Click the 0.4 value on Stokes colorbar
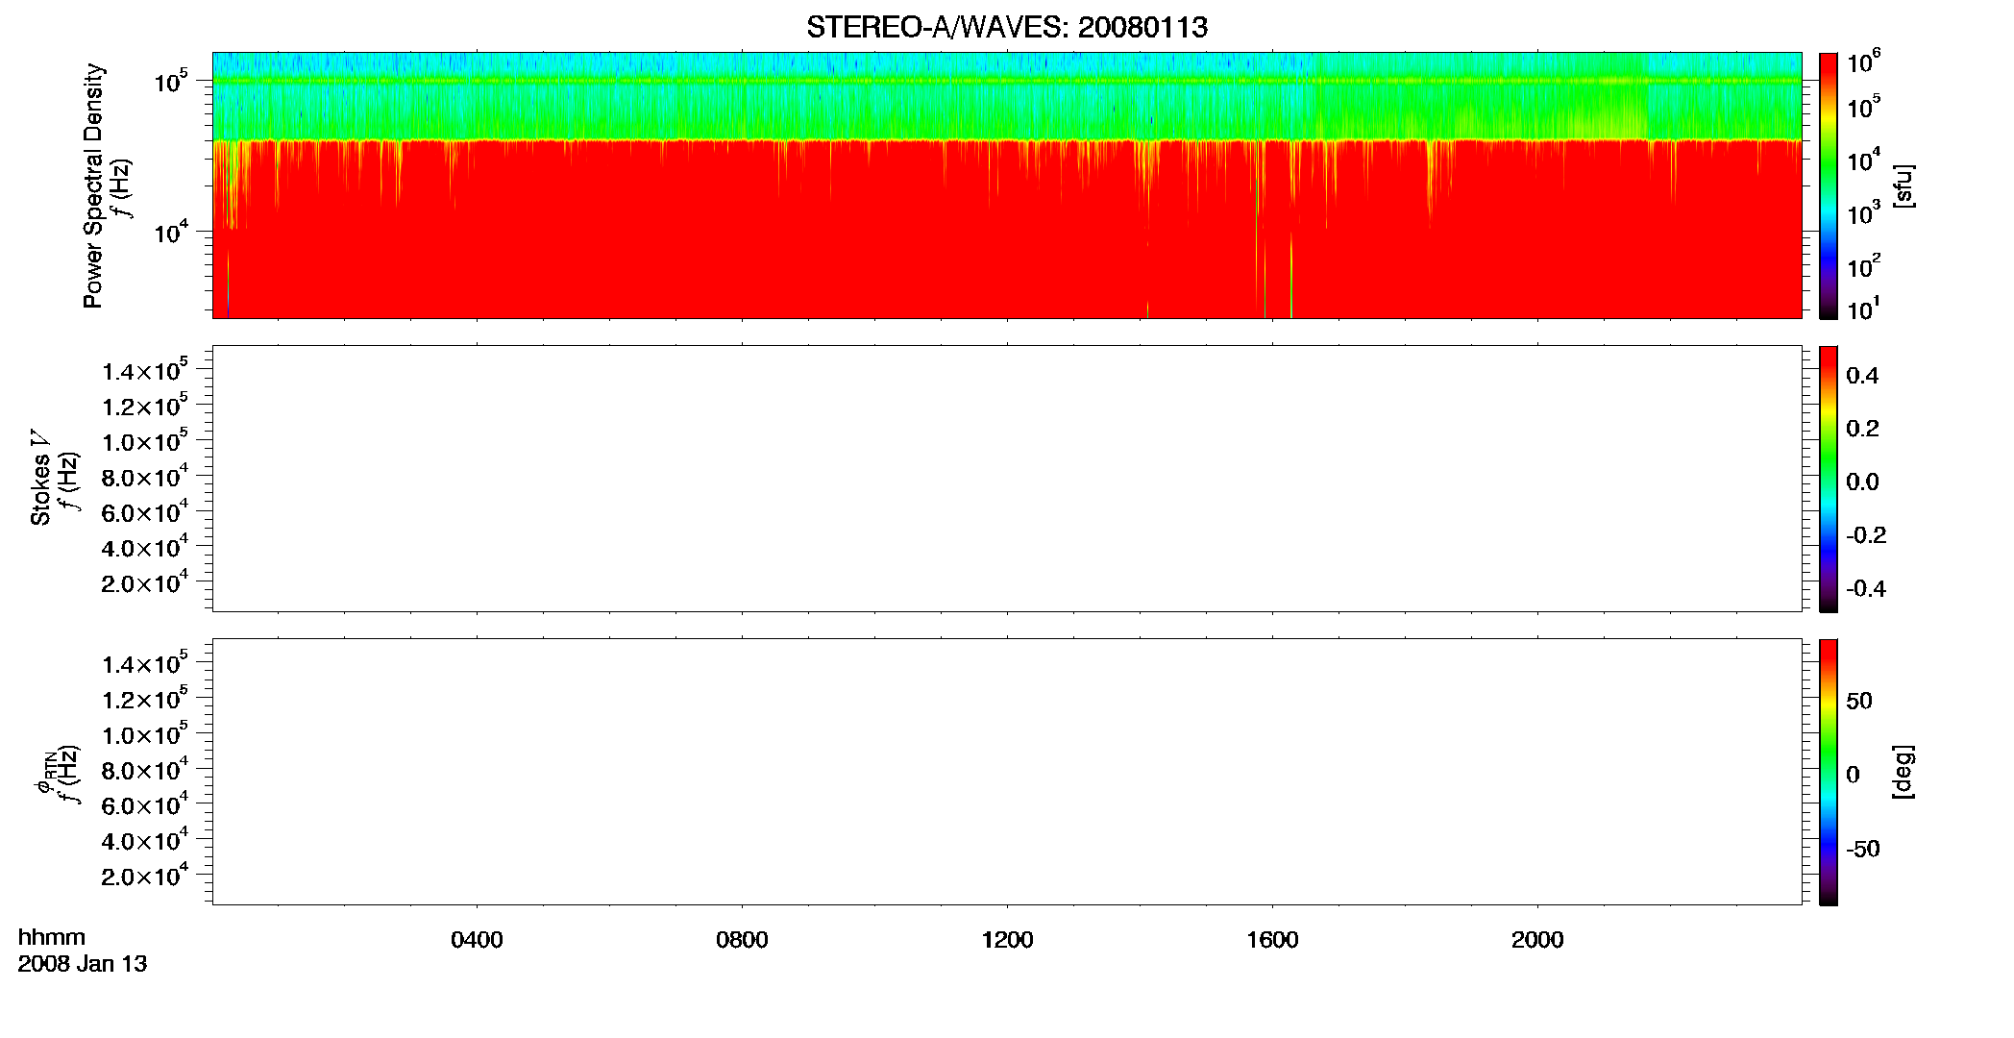 [x=1862, y=376]
